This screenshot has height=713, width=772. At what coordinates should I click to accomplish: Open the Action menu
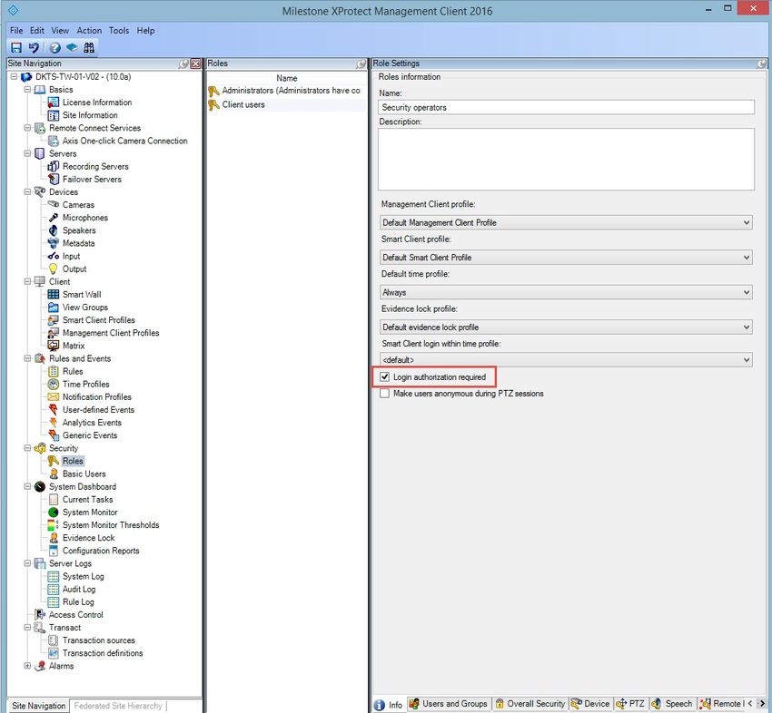tap(89, 31)
